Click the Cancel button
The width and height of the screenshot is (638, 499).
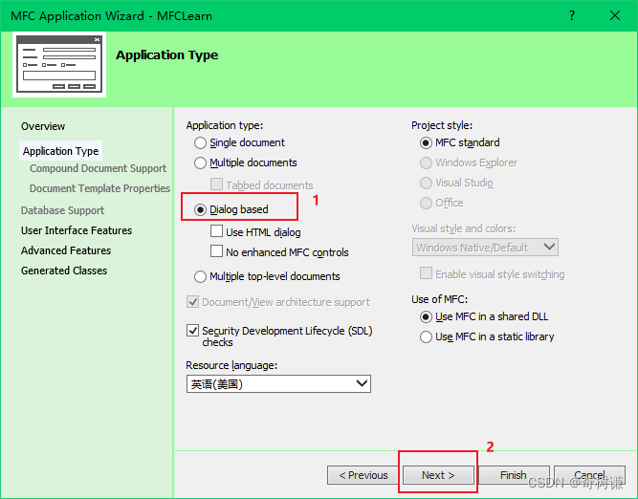(589, 475)
